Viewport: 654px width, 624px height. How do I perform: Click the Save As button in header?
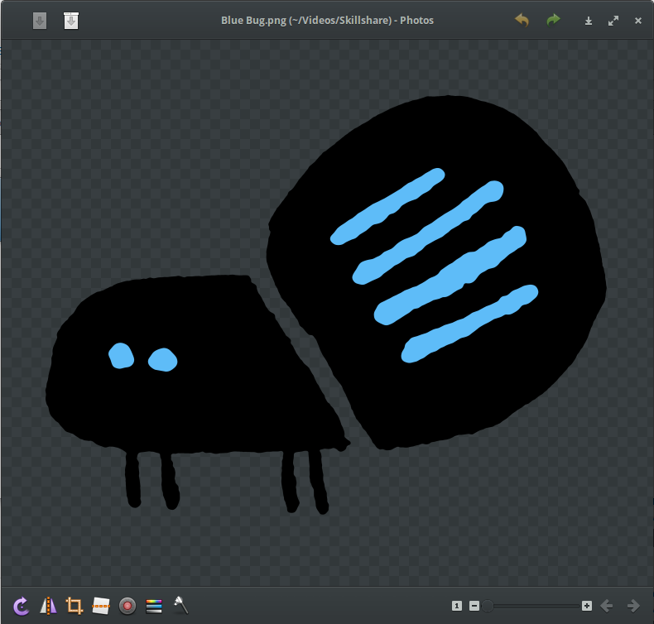[x=71, y=21]
